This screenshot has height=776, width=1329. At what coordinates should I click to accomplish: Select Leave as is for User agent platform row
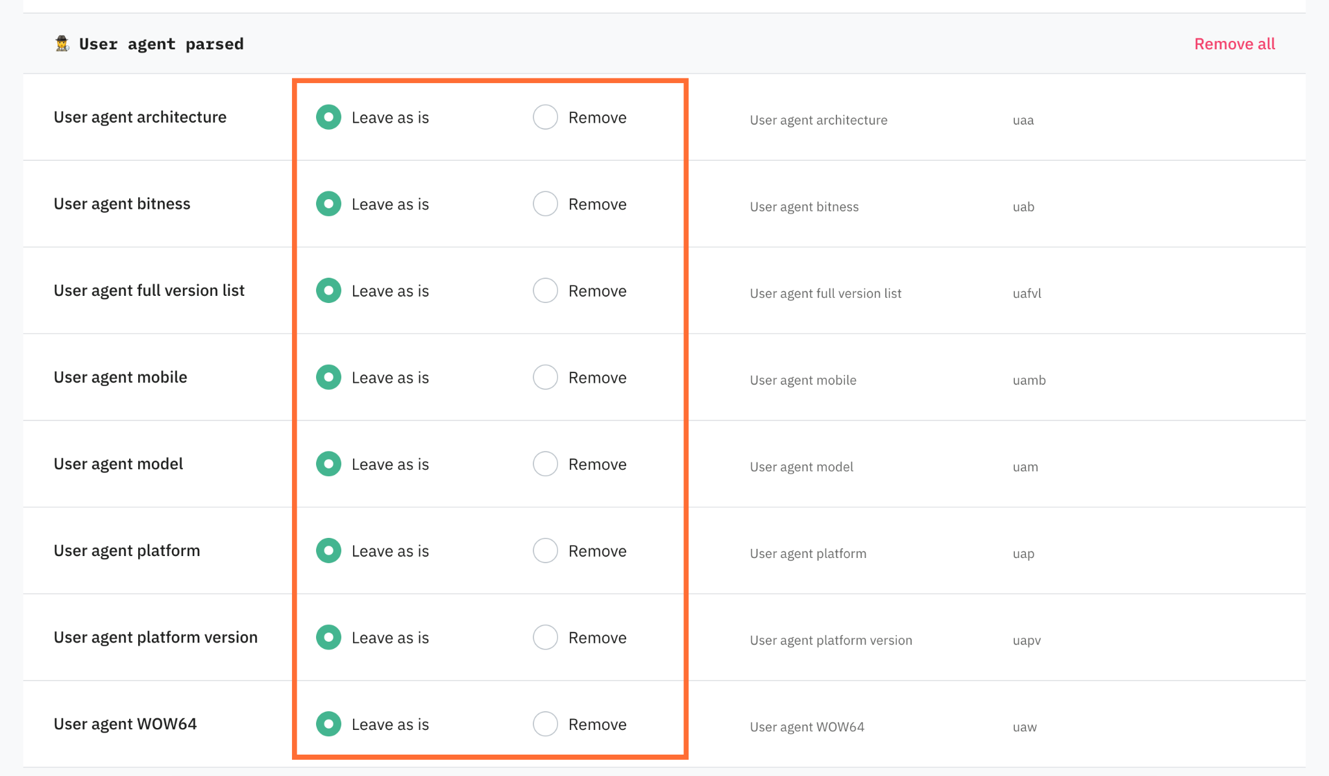coord(328,550)
